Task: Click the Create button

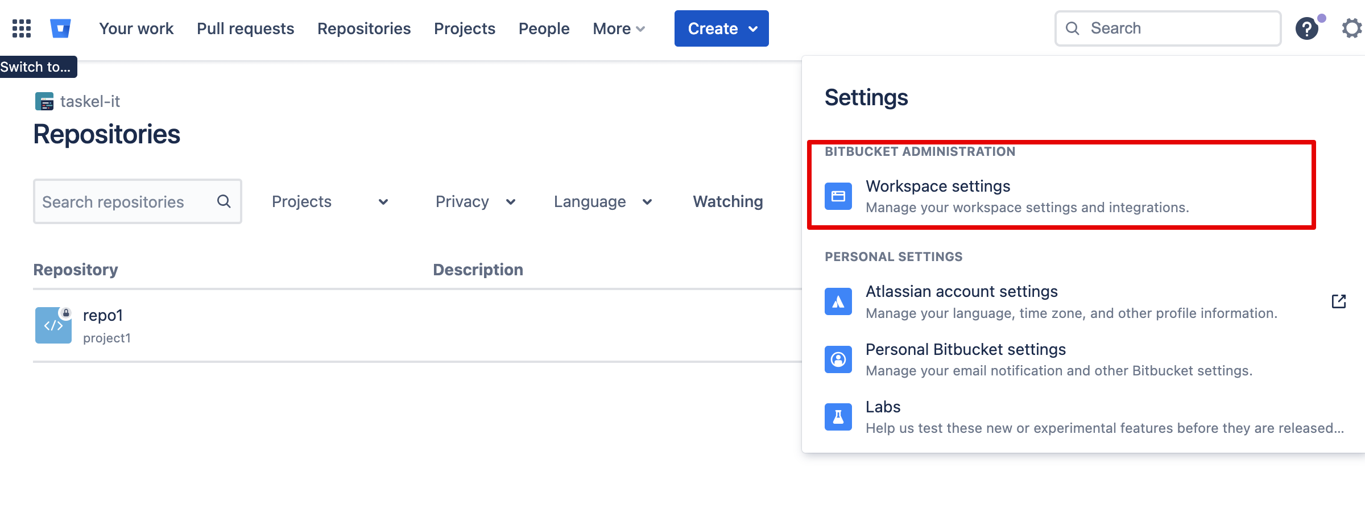Action: pyautogui.click(x=721, y=28)
